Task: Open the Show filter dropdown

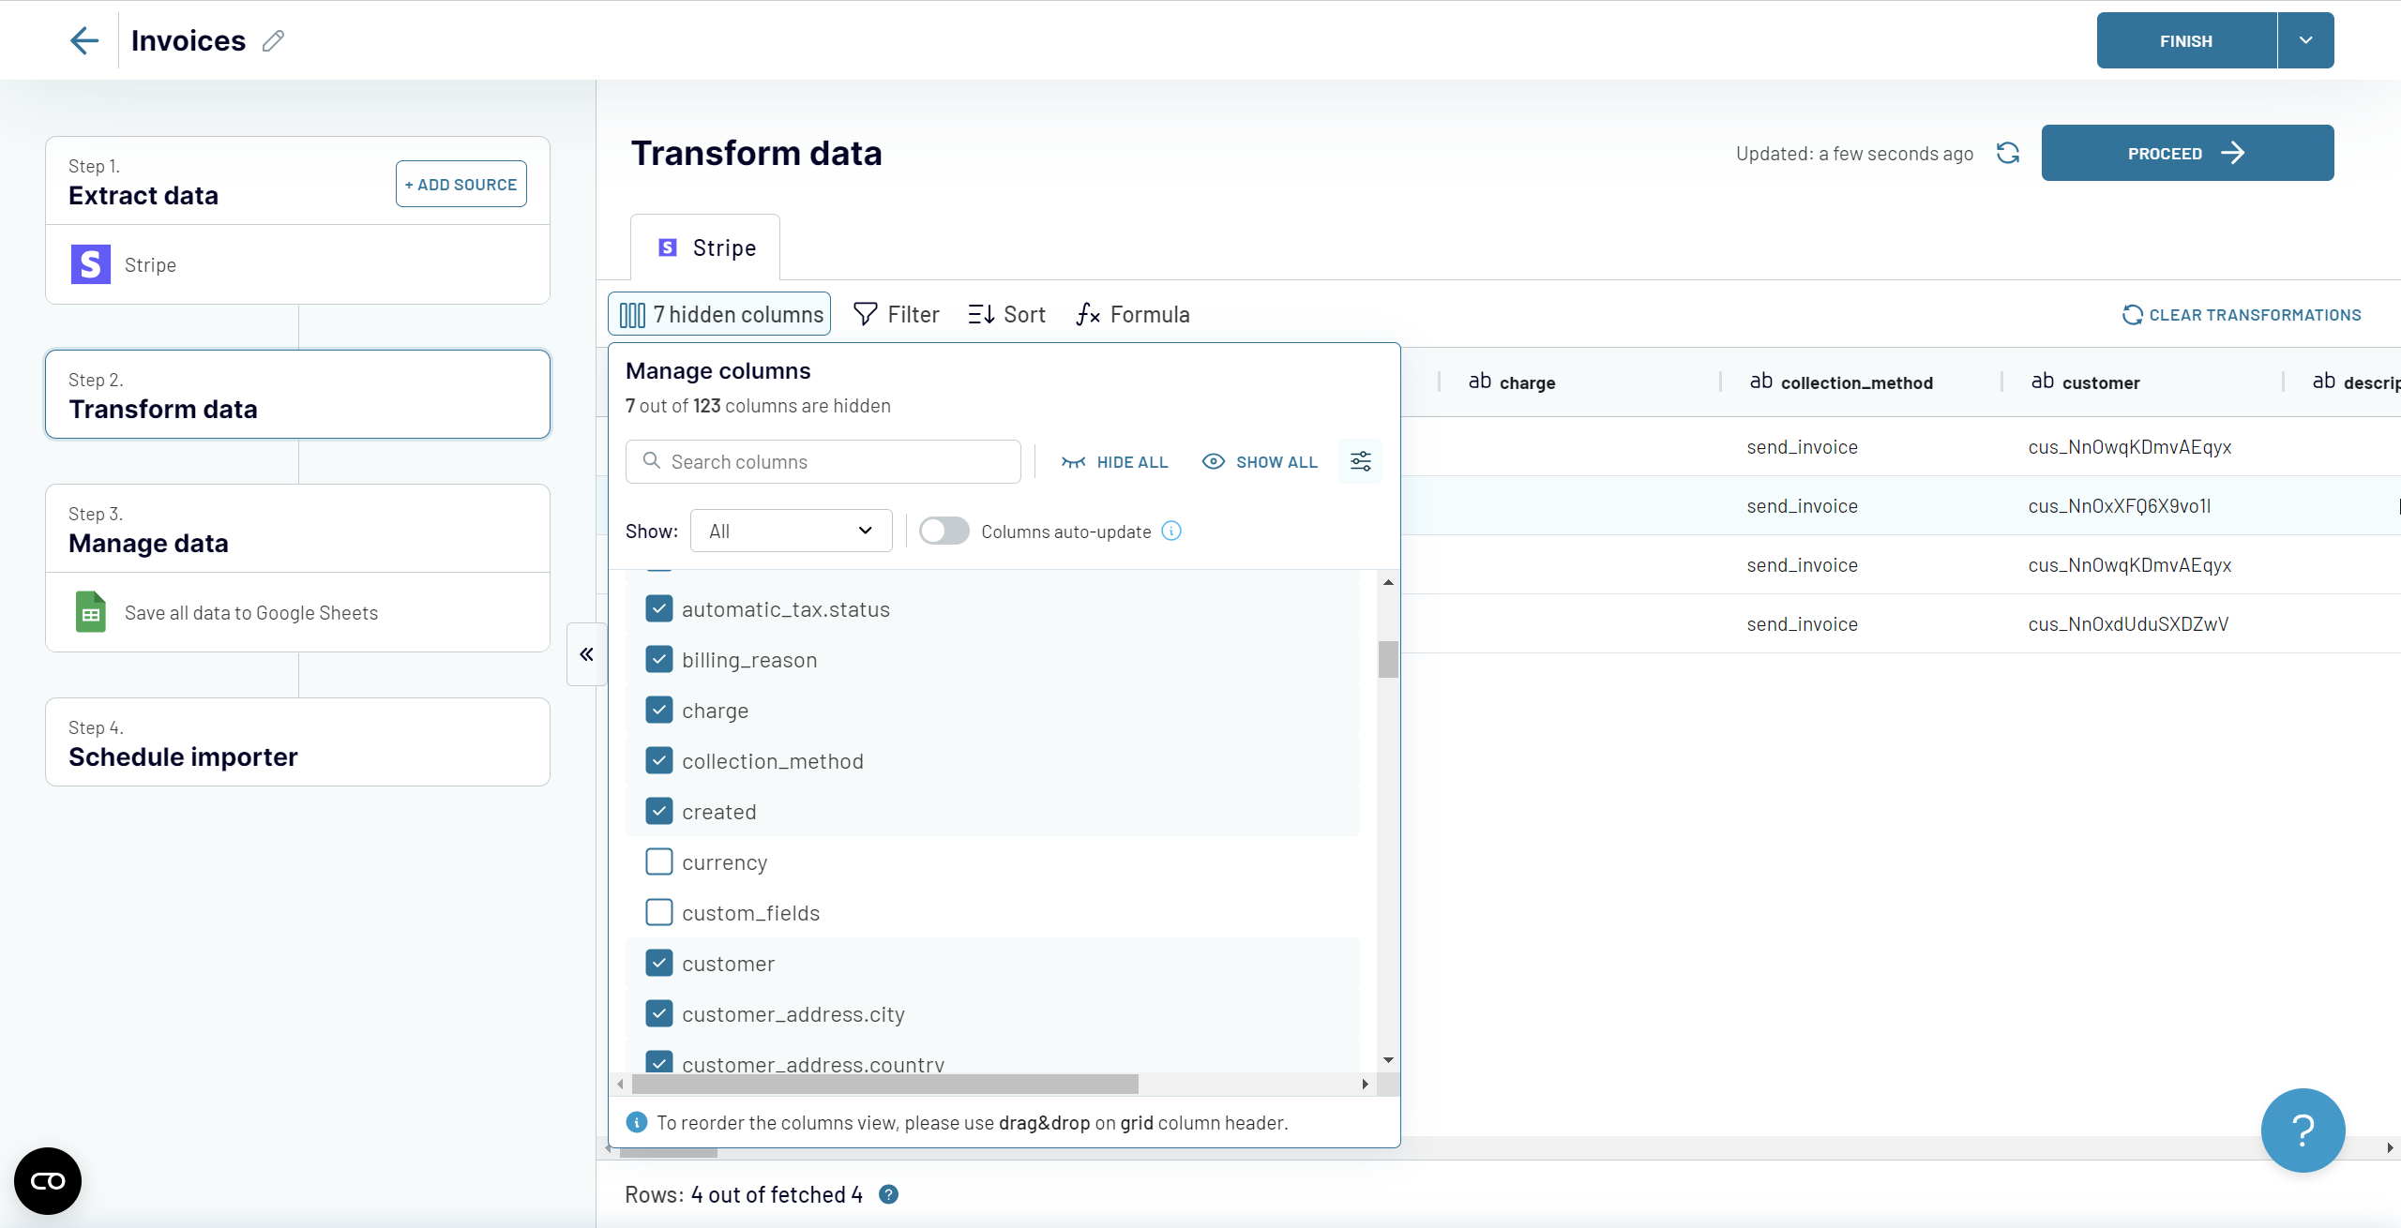Action: (790, 531)
